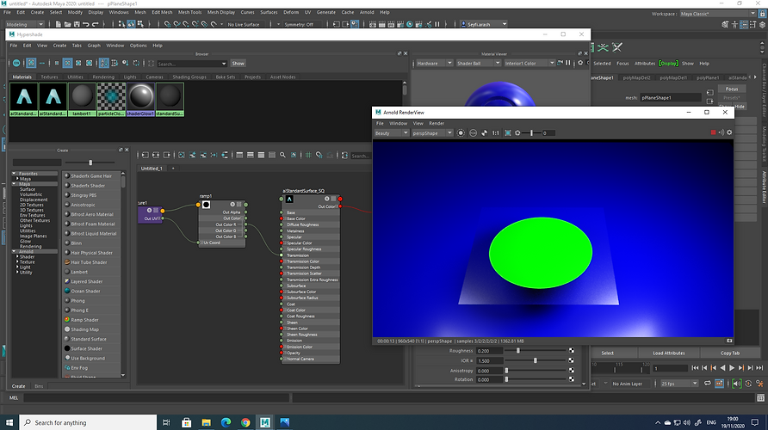Click the RenderView sound icon
Screen dimensions: 768x430
(721, 132)
